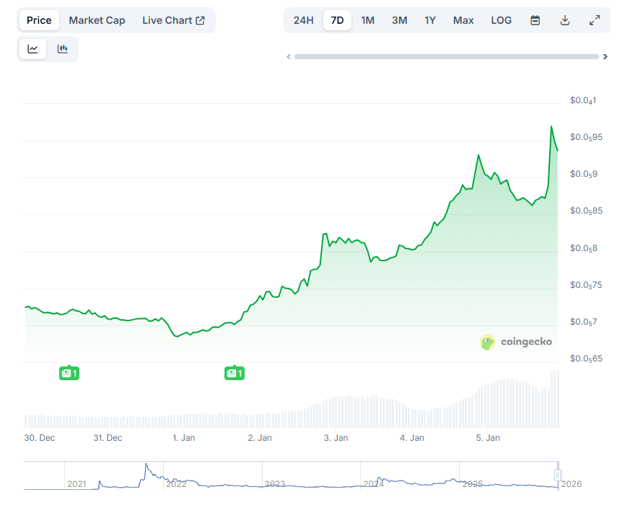Image resolution: width=617 pixels, height=505 pixels.
Task: Select the 1M time range
Action: pyautogui.click(x=367, y=19)
